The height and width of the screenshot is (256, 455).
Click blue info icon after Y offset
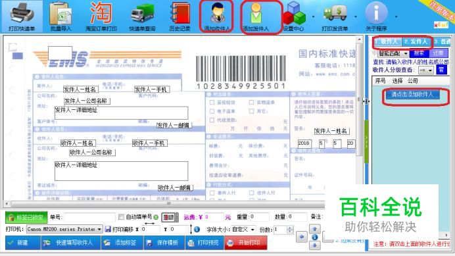(x=197, y=230)
